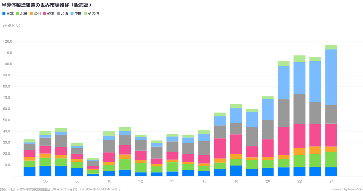The width and height of the screenshot is (363, 191).
Task: Click the green 北米 legend swatch
Action: [x=18, y=14]
